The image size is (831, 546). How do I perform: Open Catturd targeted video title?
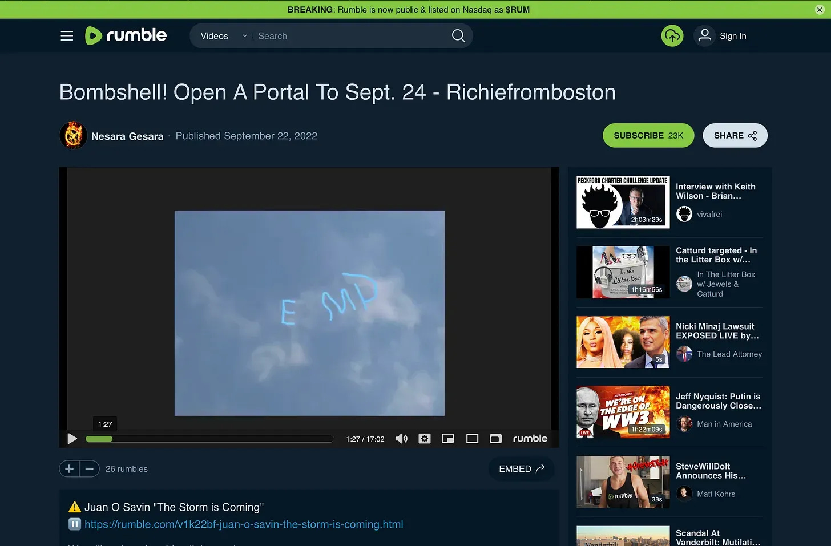click(x=716, y=255)
